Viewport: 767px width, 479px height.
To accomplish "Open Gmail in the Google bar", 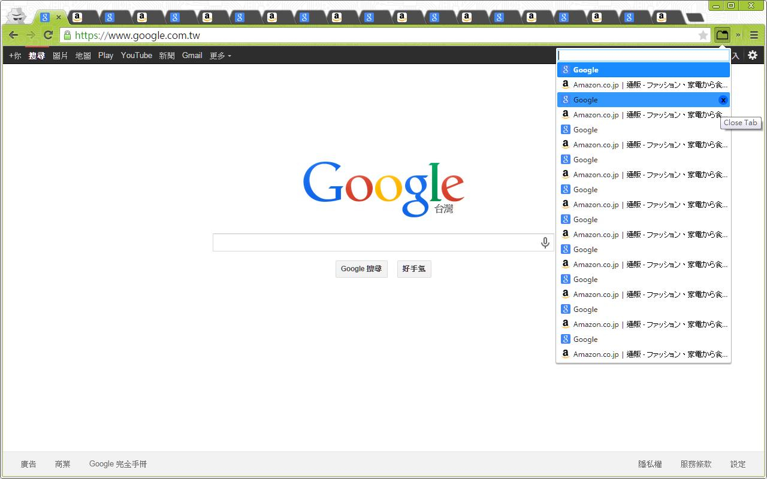I will (x=192, y=56).
